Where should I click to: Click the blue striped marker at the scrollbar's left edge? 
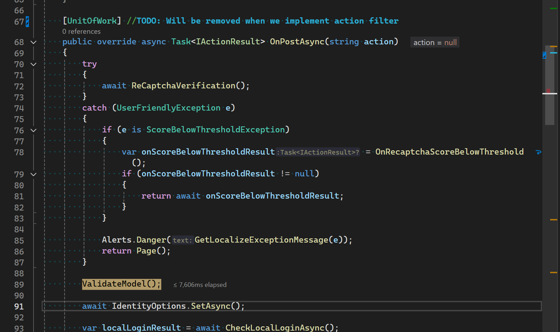(x=544, y=55)
